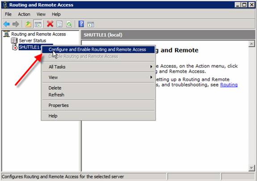The image size is (257, 181).
Task: Click the green Refresh toolbar icon
Action: pos(69,24)
